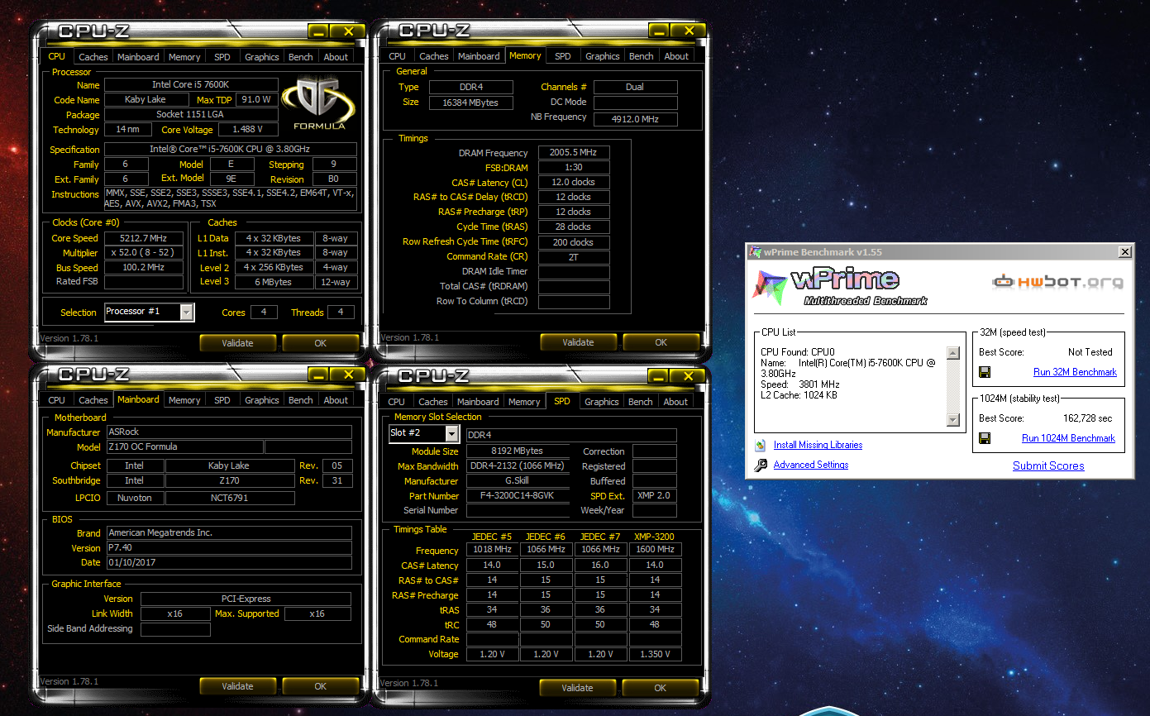This screenshot has height=716, width=1150.
Task: Click Validate in the Mainboard tab window
Action: [x=237, y=686]
